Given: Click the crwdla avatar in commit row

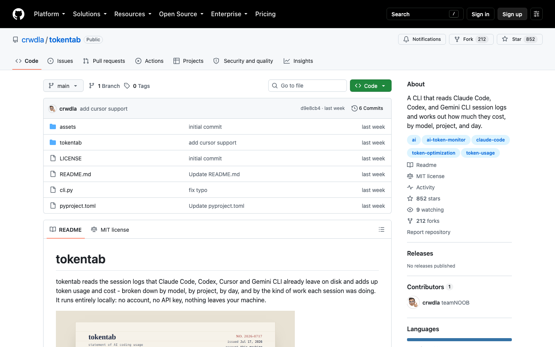Looking at the screenshot, I should (x=52, y=109).
